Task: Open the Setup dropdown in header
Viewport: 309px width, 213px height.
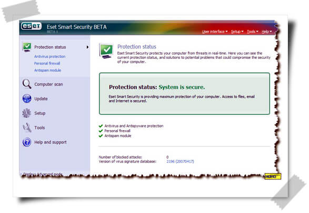Action: coord(237,31)
